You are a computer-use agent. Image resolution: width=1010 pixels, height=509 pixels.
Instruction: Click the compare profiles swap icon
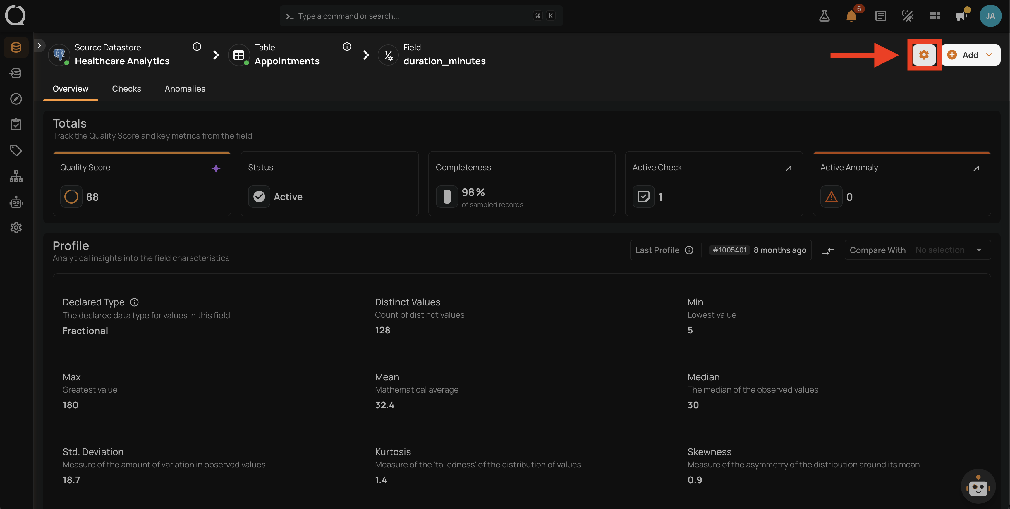coord(828,251)
